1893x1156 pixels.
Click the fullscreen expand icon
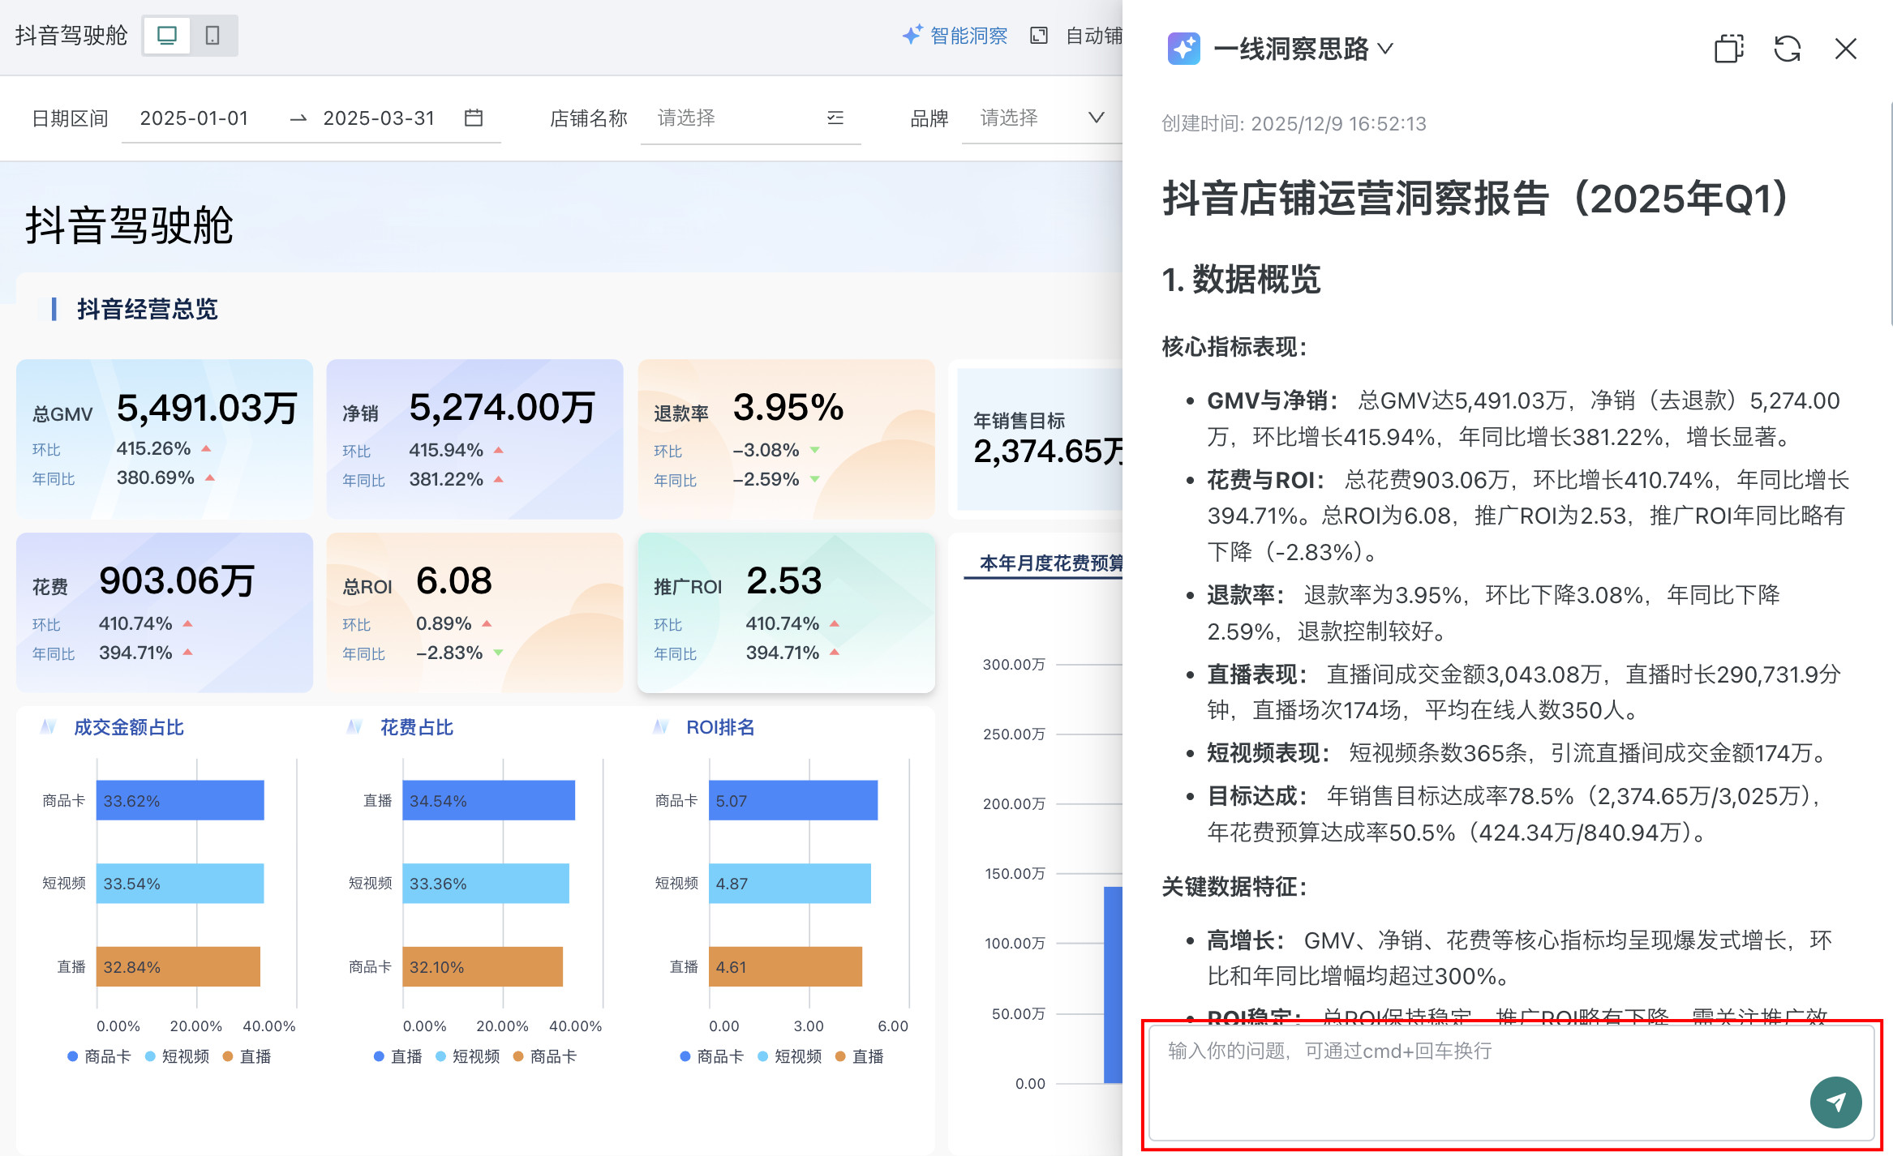tap(1038, 36)
